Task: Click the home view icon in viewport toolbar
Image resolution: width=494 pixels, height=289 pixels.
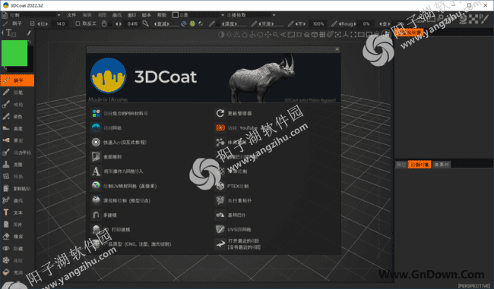Action: click(x=306, y=35)
